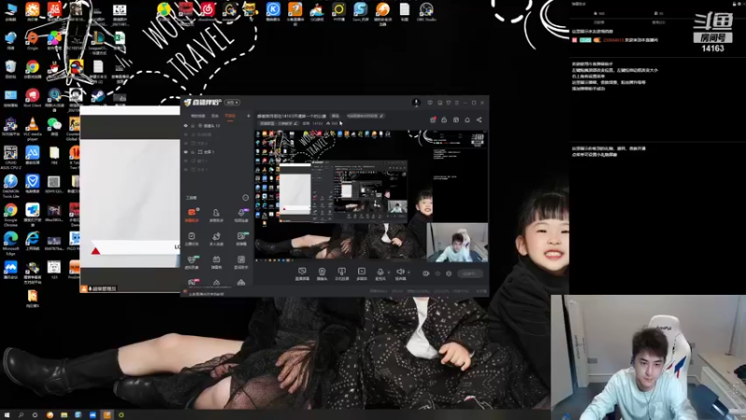746x420 pixels.
Task: Click the start streaming button
Action: (x=470, y=273)
